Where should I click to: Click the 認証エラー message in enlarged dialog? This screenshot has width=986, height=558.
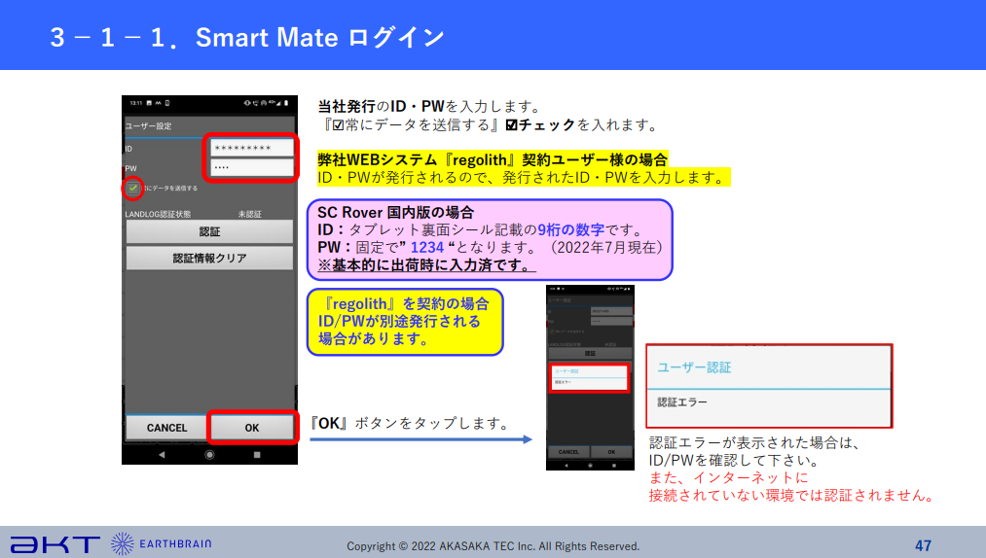682,402
